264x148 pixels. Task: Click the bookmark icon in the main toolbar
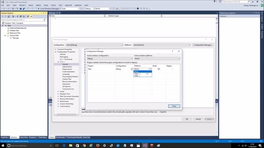click(138, 9)
